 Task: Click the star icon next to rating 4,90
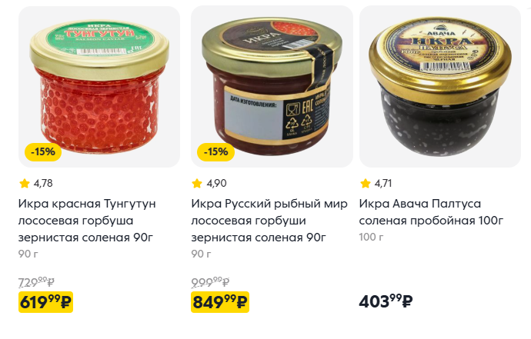pos(197,184)
